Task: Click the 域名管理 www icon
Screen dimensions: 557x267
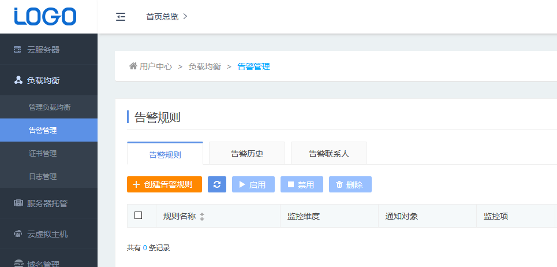Action: pos(18,264)
